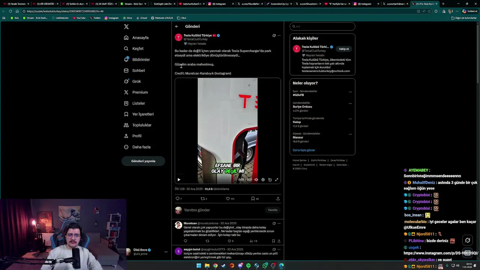Enter video fullscreen mode
The image size is (480, 270).
point(277,180)
